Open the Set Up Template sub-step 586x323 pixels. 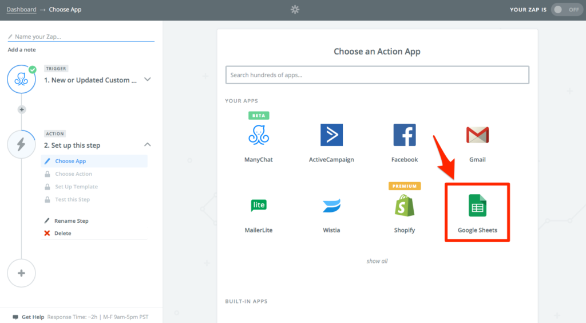76,187
